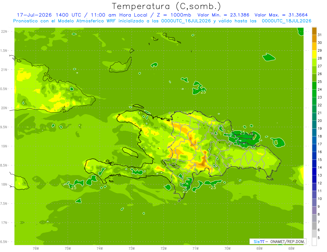The height and width of the screenshot is (252, 327).
Task: Click the "10" label on the color legend
Action: tap(320, 199)
